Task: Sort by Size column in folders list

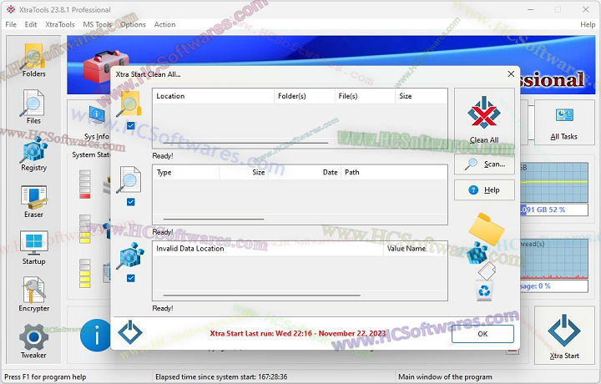Action: (x=422, y=96)
